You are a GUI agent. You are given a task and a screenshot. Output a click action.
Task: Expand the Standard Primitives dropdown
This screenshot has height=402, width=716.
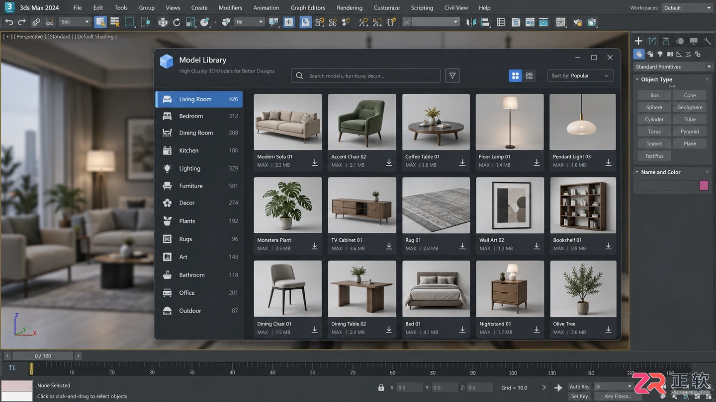(x=673, y=67)
